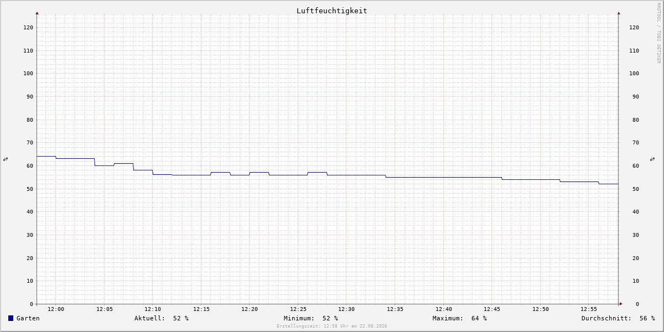Select the Garten legend label
This screenshot has width=664, height=332.
tap(28, 318)
